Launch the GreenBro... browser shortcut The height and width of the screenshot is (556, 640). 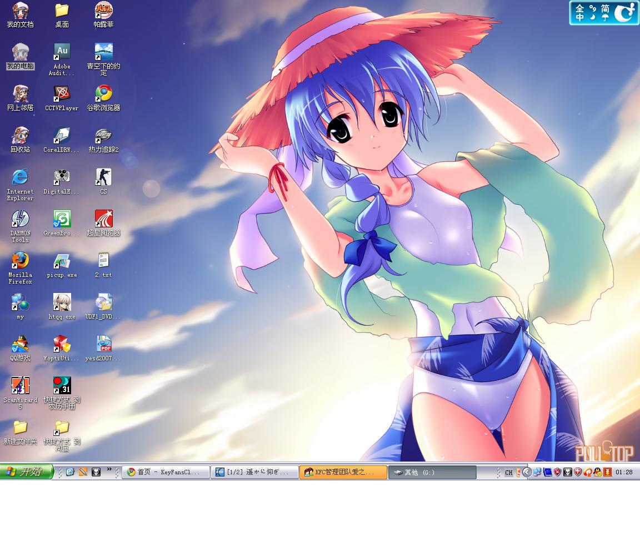click(62, 224)
